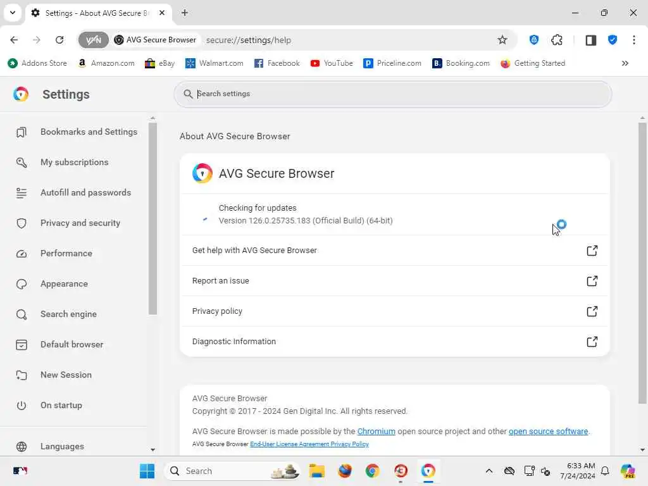Open the blue Privacy Guard shield icon
The width and height of the screenshot is (648, 486).
coord(534,40)
